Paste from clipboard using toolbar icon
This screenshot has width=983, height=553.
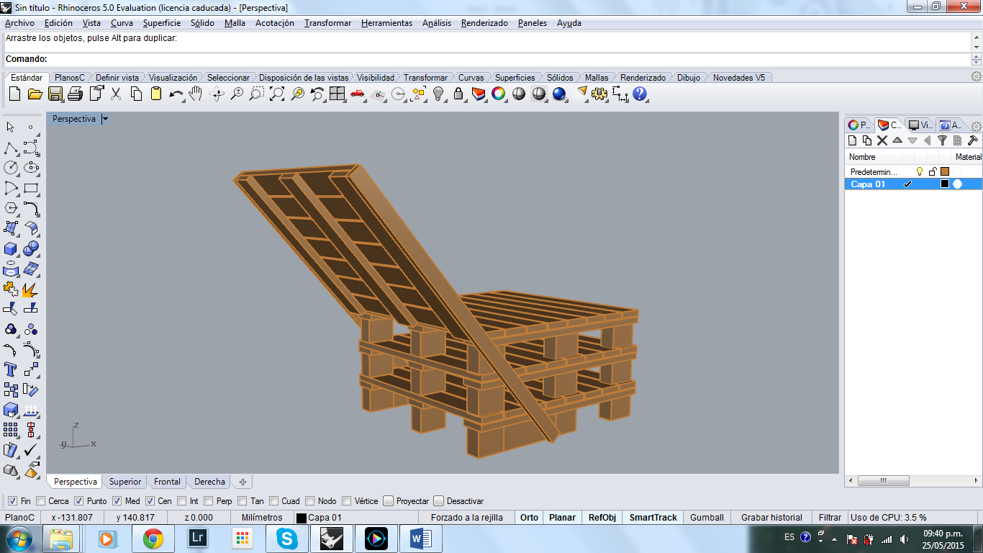click(156, 94)
